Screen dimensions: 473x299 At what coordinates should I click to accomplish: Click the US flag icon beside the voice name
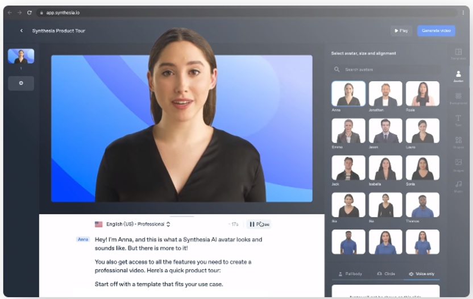coord(99,224)
